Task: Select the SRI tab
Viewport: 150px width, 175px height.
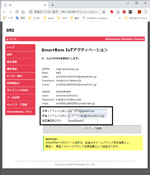Action: point(25,5)
